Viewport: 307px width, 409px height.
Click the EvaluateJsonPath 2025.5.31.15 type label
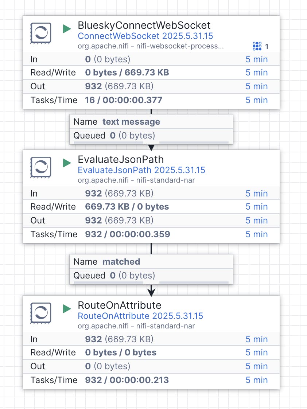pos(141,170)
